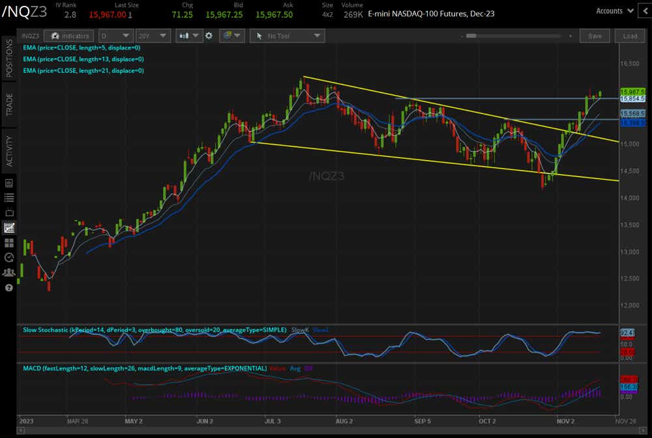Image resolution: width=652 pixels, height=438 pixels.
Task: Click the Indicators button
Action: coord(68,36)
